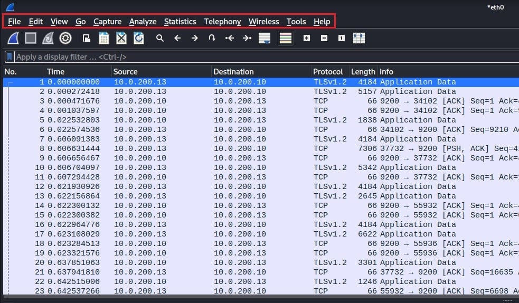519x303 pixels.
Task: Open capture options gear icon
Action: 65,39
